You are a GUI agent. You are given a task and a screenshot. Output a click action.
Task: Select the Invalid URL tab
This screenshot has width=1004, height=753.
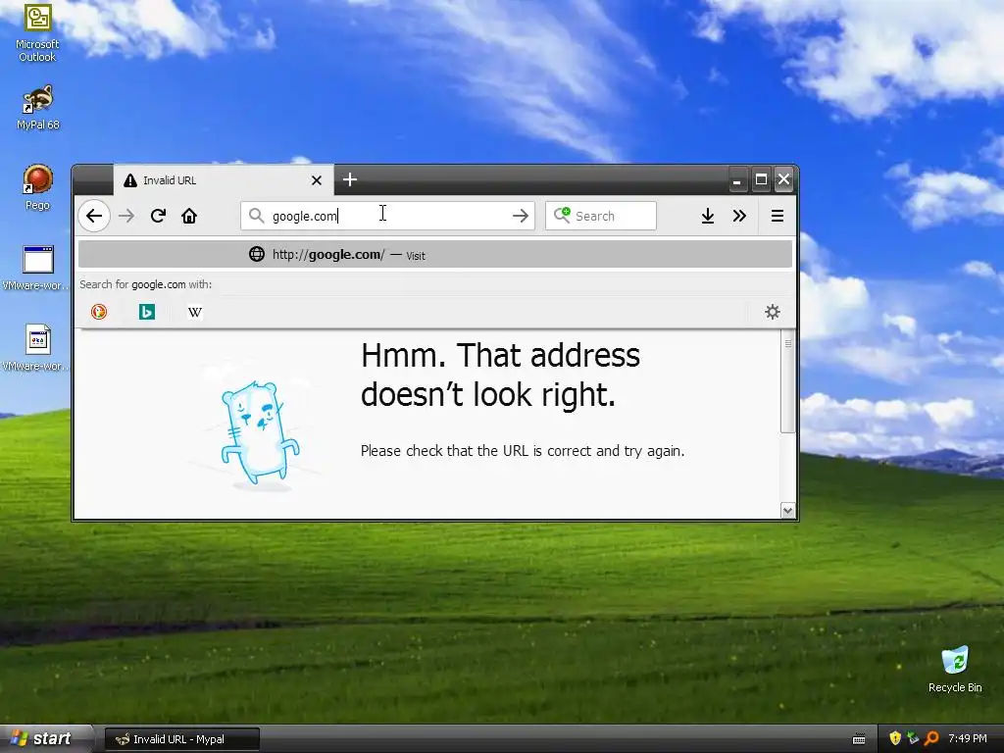224,180
